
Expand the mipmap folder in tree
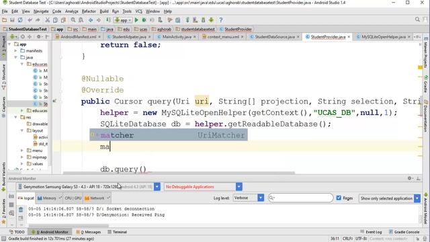pyautogui.click(x=22, y=157)
